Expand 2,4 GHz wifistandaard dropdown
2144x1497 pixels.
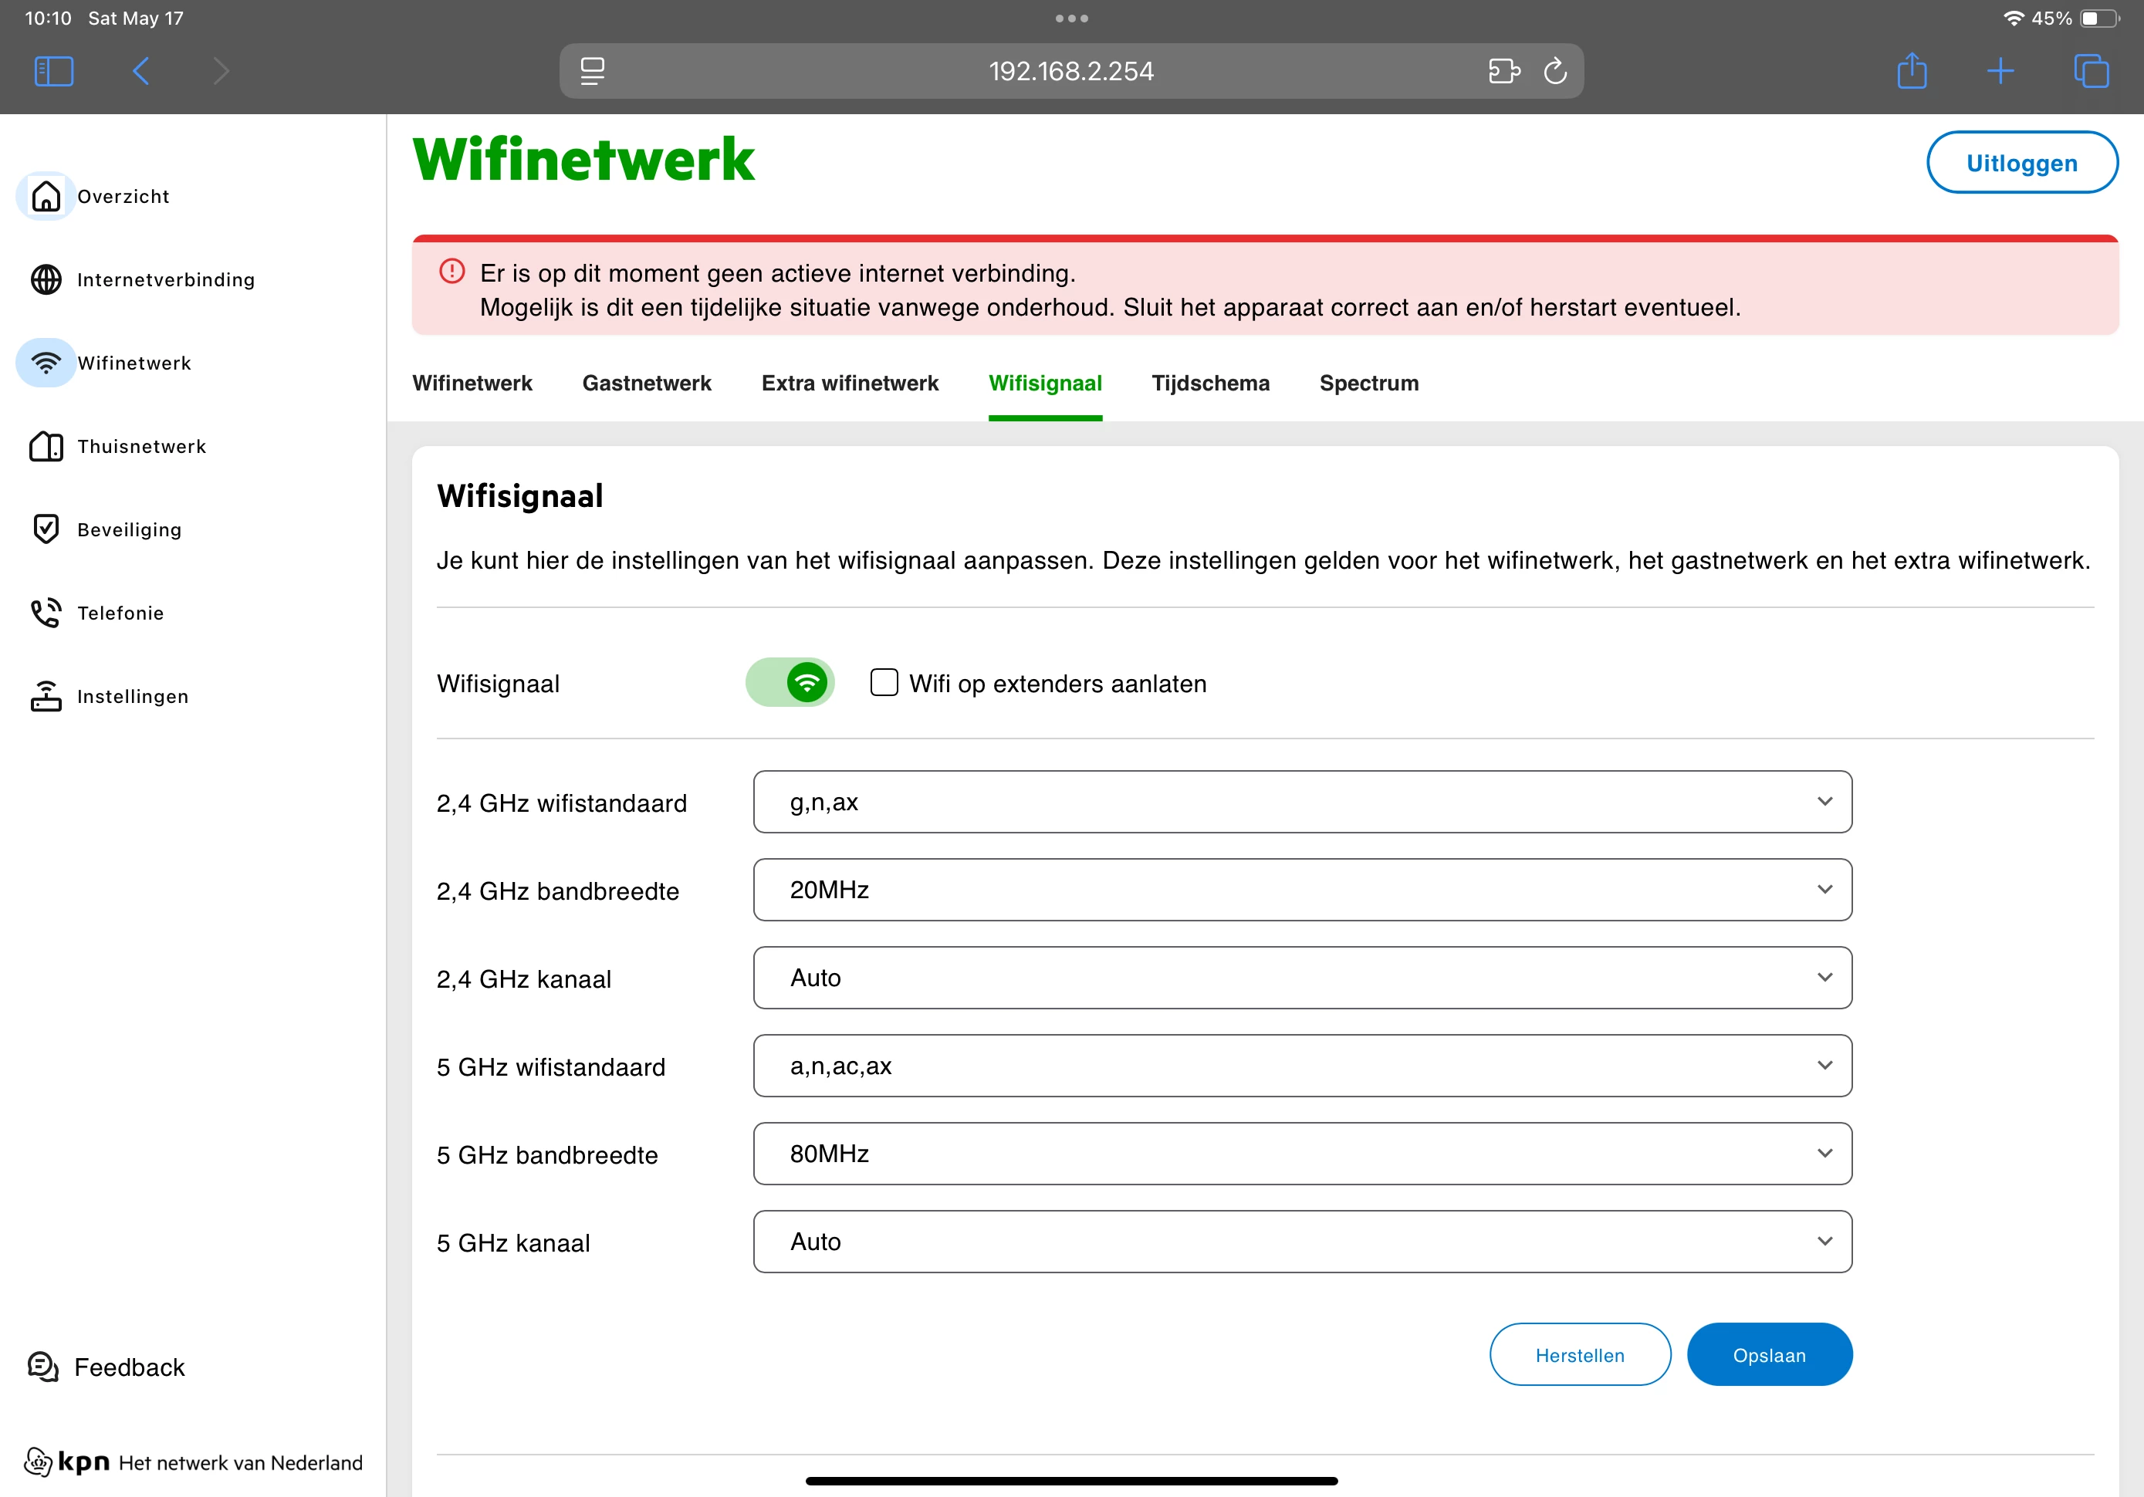[x=1302, y=803]
